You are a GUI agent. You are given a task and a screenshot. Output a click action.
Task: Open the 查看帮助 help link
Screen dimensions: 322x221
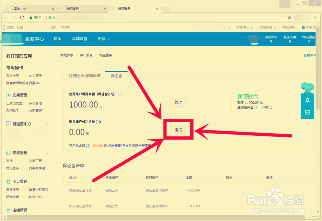[x=310, y=55]
